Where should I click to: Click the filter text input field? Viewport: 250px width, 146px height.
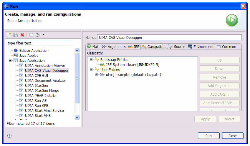click(x=39, y=43)
